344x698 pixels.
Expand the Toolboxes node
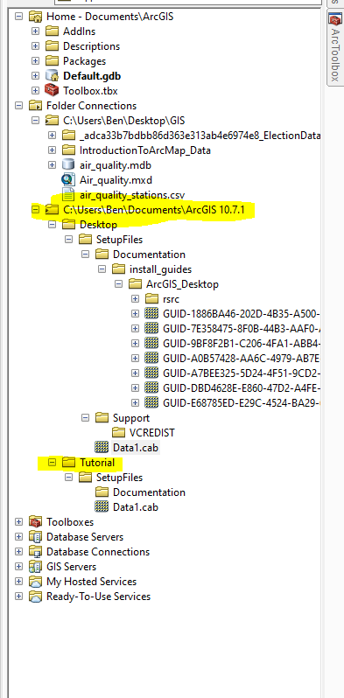pyautogui.click(x=18, y=521)
